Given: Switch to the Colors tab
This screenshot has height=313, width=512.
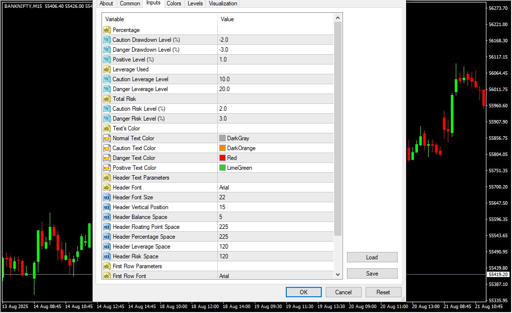Looking at the screenshot, I should tap(173, 3).
